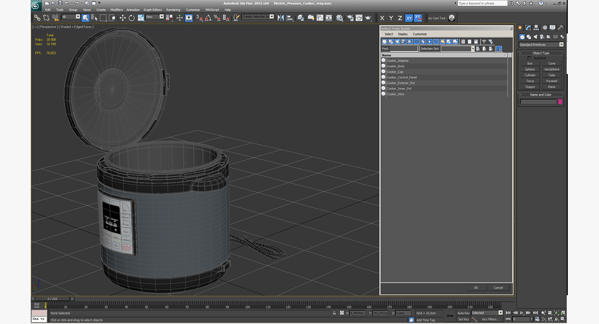Open Select by Name tool
The height and width of the screenshot is (324, 599).
[x=94, y=18]
